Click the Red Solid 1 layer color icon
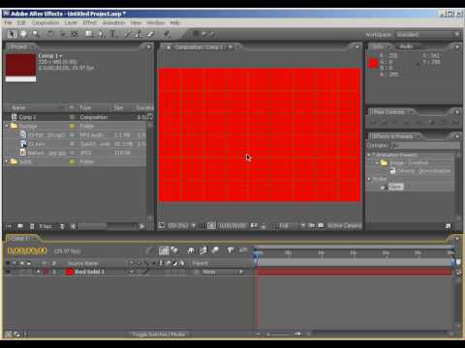This screenshot has height=348, width=465. (70, 272)
